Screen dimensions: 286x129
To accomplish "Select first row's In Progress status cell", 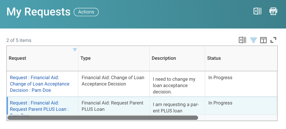I will tap(241, 84).
